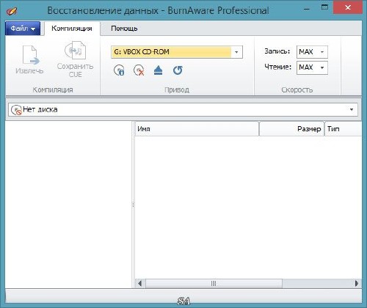Click the horizontal scrollbar left arrow

coord(140,284)
